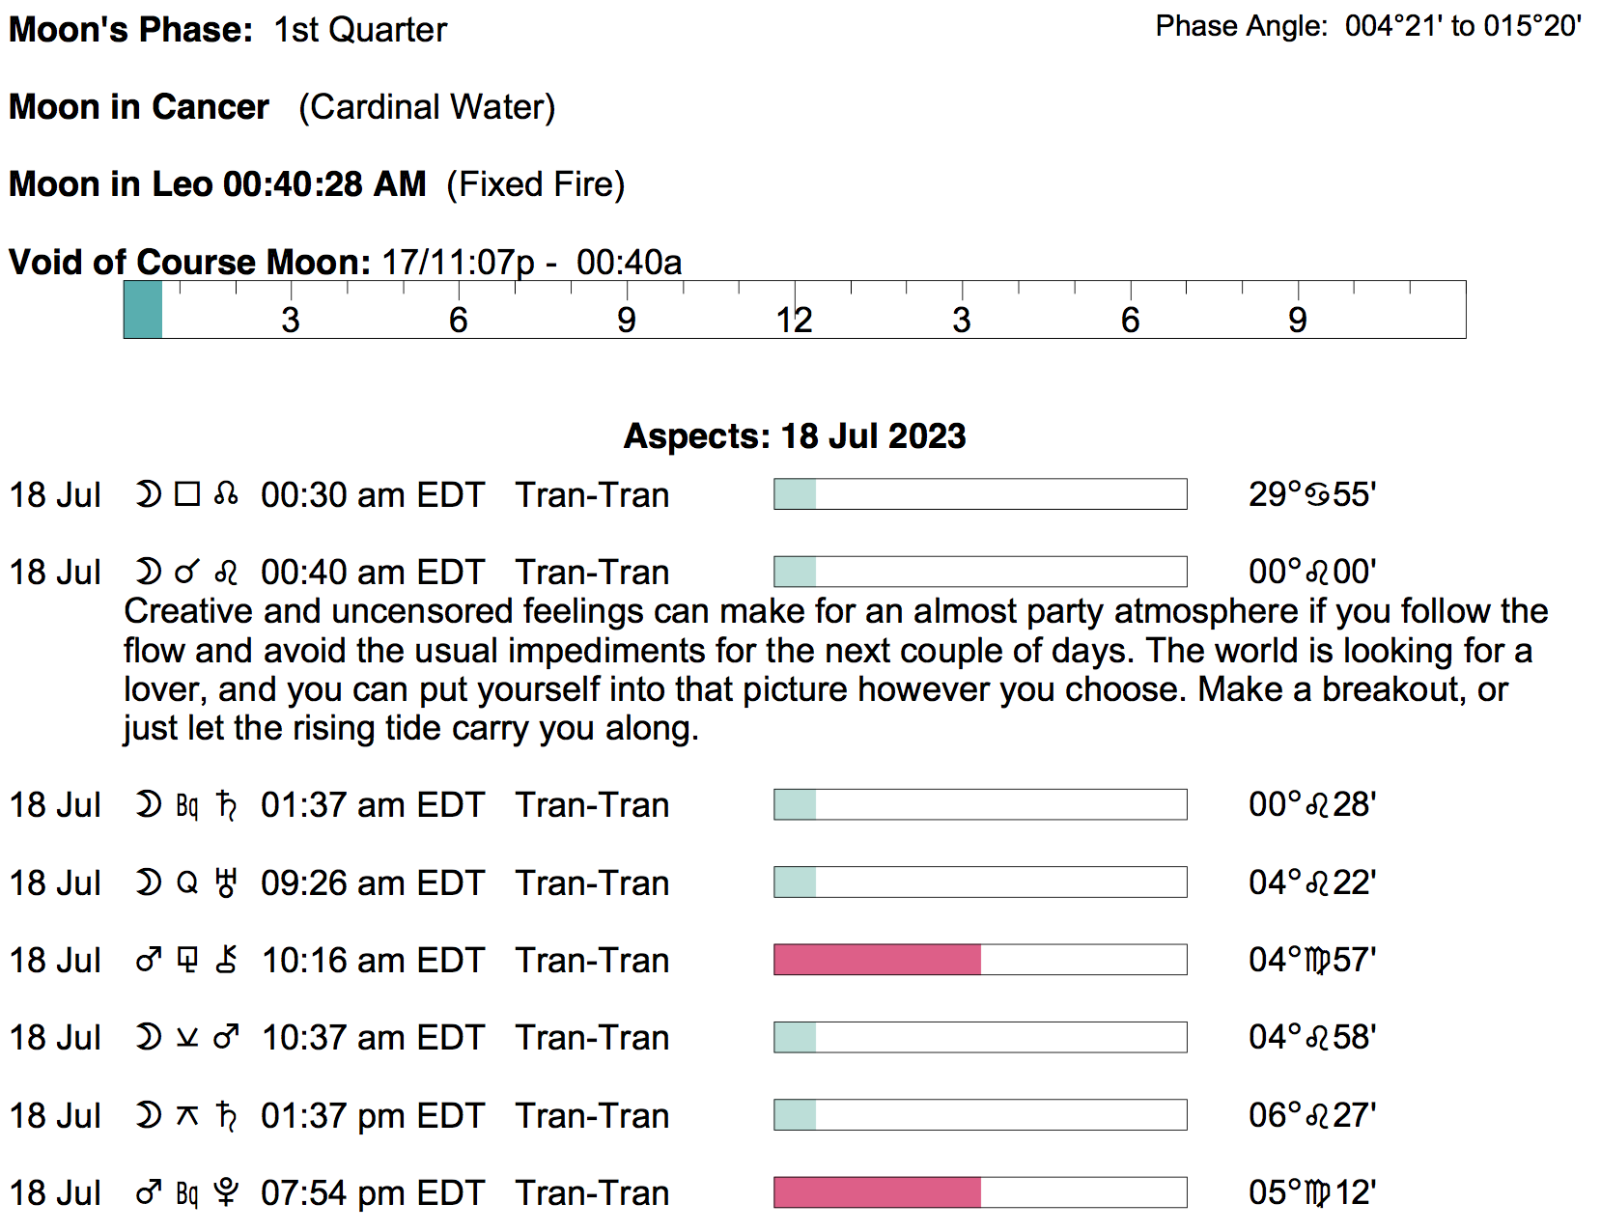Viewport: 1601px width, 1232px height.
Task: Click the Moon's Phase 1st Quarter line
Action: pyautogui.click(x=228, y=30)
